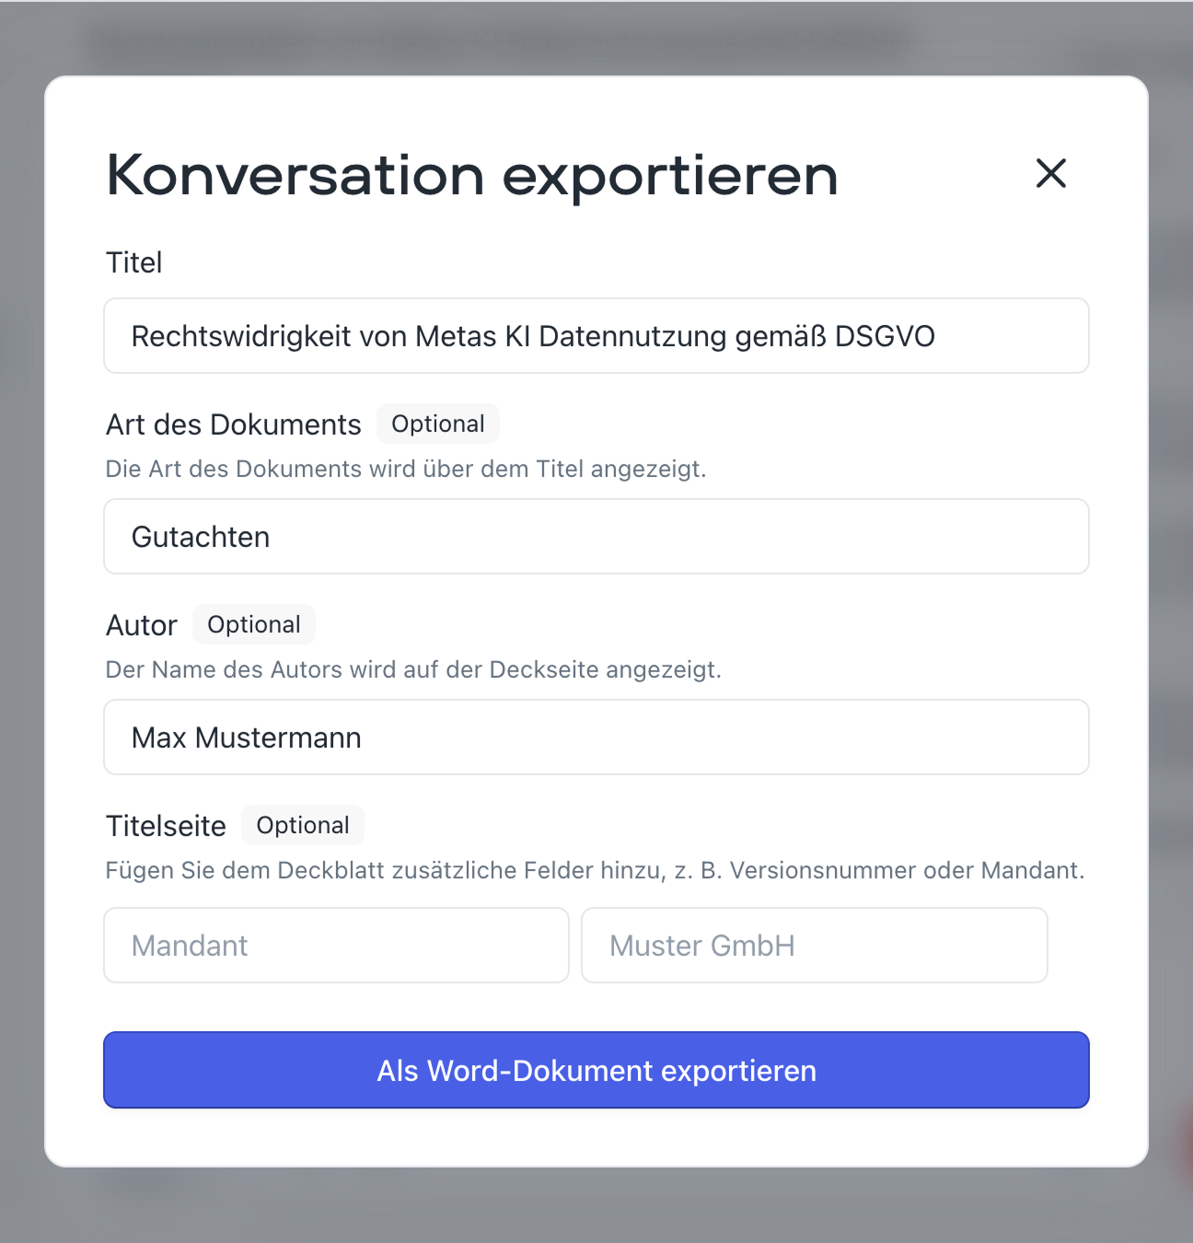Click the blurred text line above the dialog

pyautogui.click(x=497, y=41)
